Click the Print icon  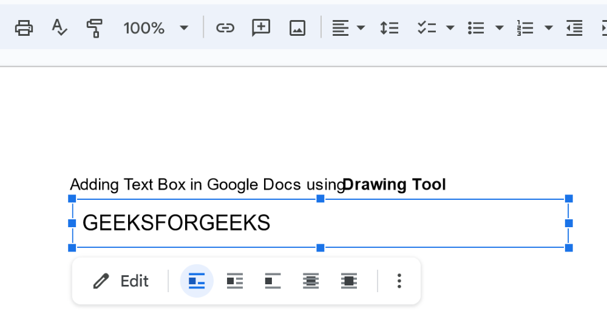pos(24,28)
